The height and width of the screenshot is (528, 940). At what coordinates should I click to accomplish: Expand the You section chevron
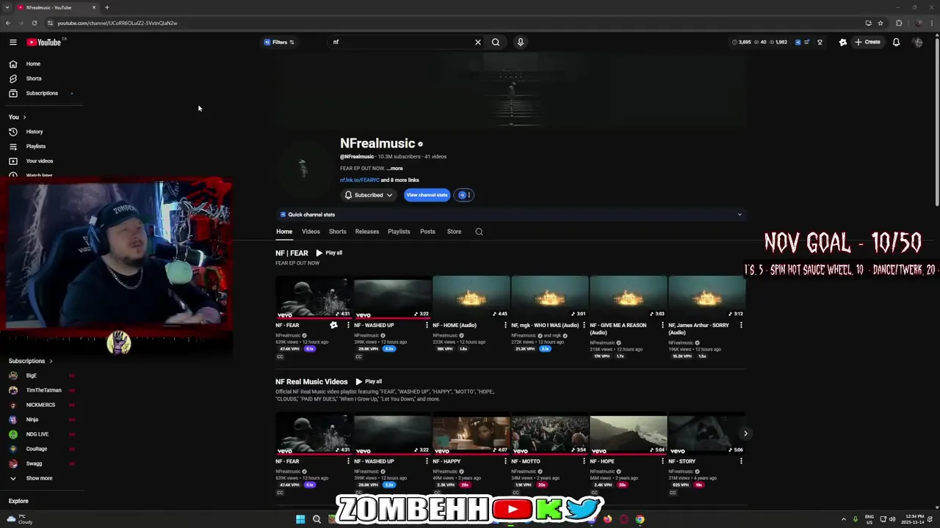pyautogui.click(x=24, y=117)
